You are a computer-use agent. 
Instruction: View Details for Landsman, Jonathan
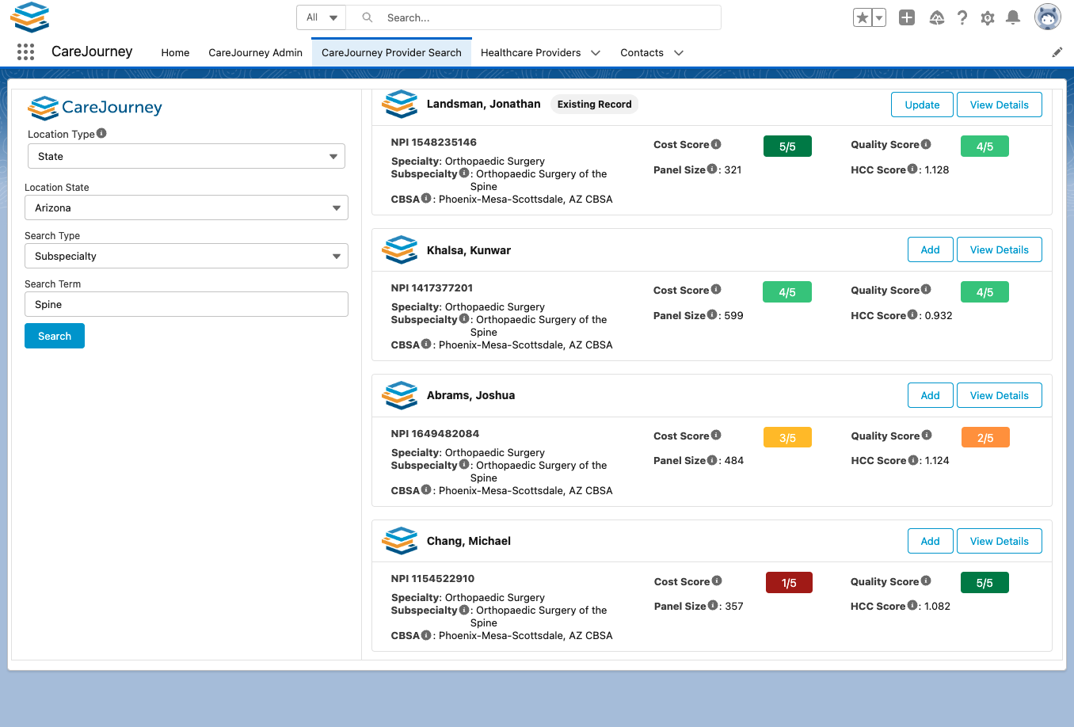1000,105
